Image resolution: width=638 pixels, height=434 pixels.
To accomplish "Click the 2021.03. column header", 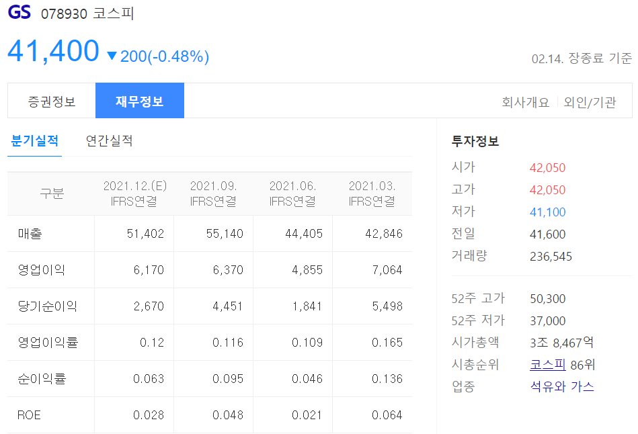I will [372, 193].
